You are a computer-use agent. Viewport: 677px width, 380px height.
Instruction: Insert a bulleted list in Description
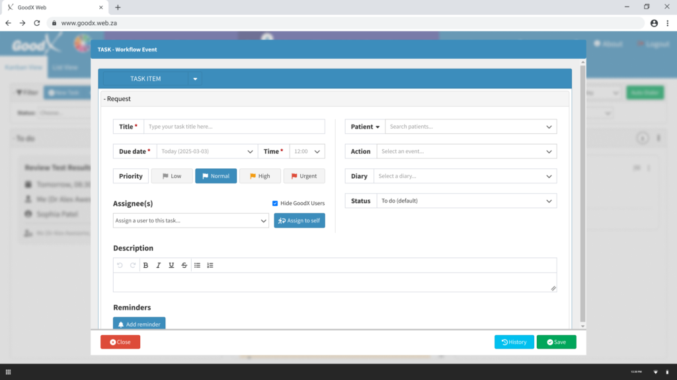pyautogui.click(x=197, y=265)
